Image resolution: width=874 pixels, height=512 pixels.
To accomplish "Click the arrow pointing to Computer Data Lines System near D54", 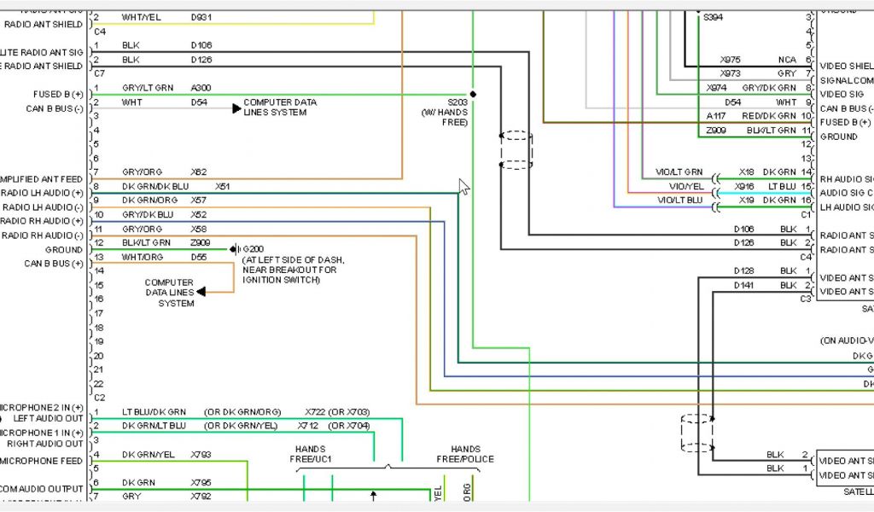I will tap(236, 108).
